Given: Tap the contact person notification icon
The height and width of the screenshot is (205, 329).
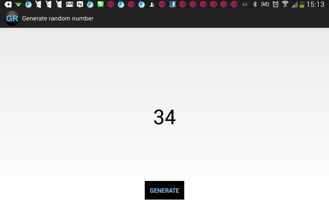Looking at the screenshot, I should (x=152, y=5).
